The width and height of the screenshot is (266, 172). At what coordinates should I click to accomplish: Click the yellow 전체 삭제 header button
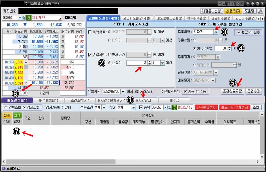point(7,115)
